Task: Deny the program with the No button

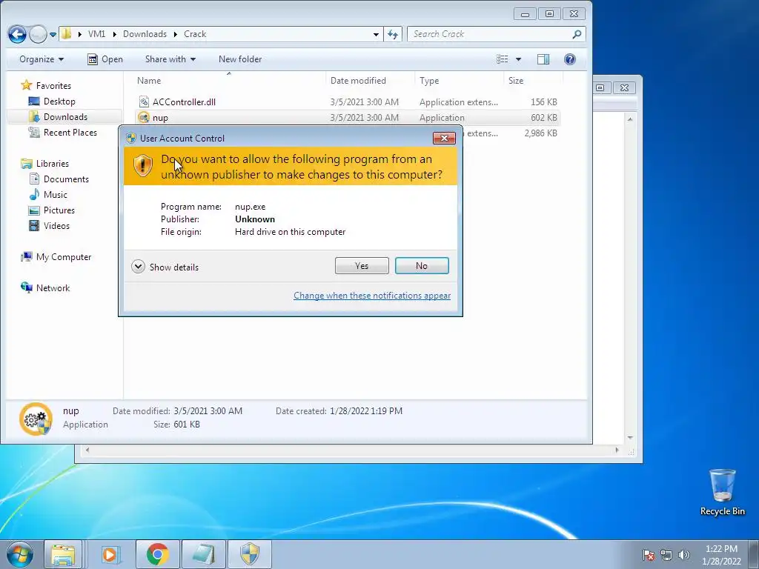Action: (422, 266)
